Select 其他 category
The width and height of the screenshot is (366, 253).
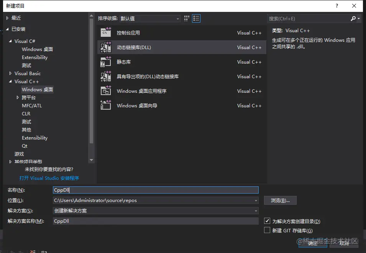(26, 130)
